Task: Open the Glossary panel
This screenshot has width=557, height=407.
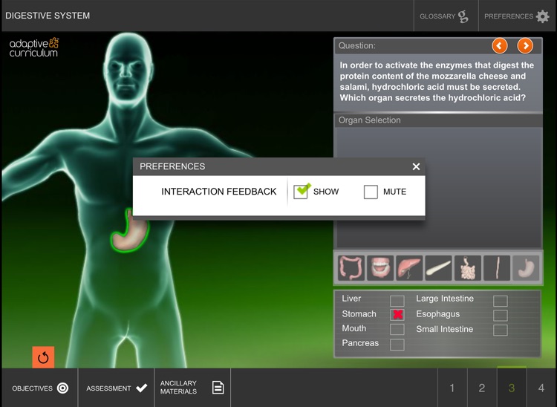Action: [446, 16]
